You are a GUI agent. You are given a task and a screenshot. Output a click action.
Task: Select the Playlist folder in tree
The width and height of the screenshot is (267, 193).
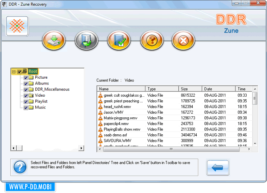[41, 101]
